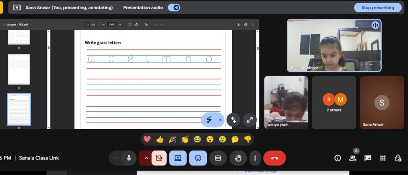
Task: Send the thumbs up emoji reaction
Action: [x=160, y=139]
